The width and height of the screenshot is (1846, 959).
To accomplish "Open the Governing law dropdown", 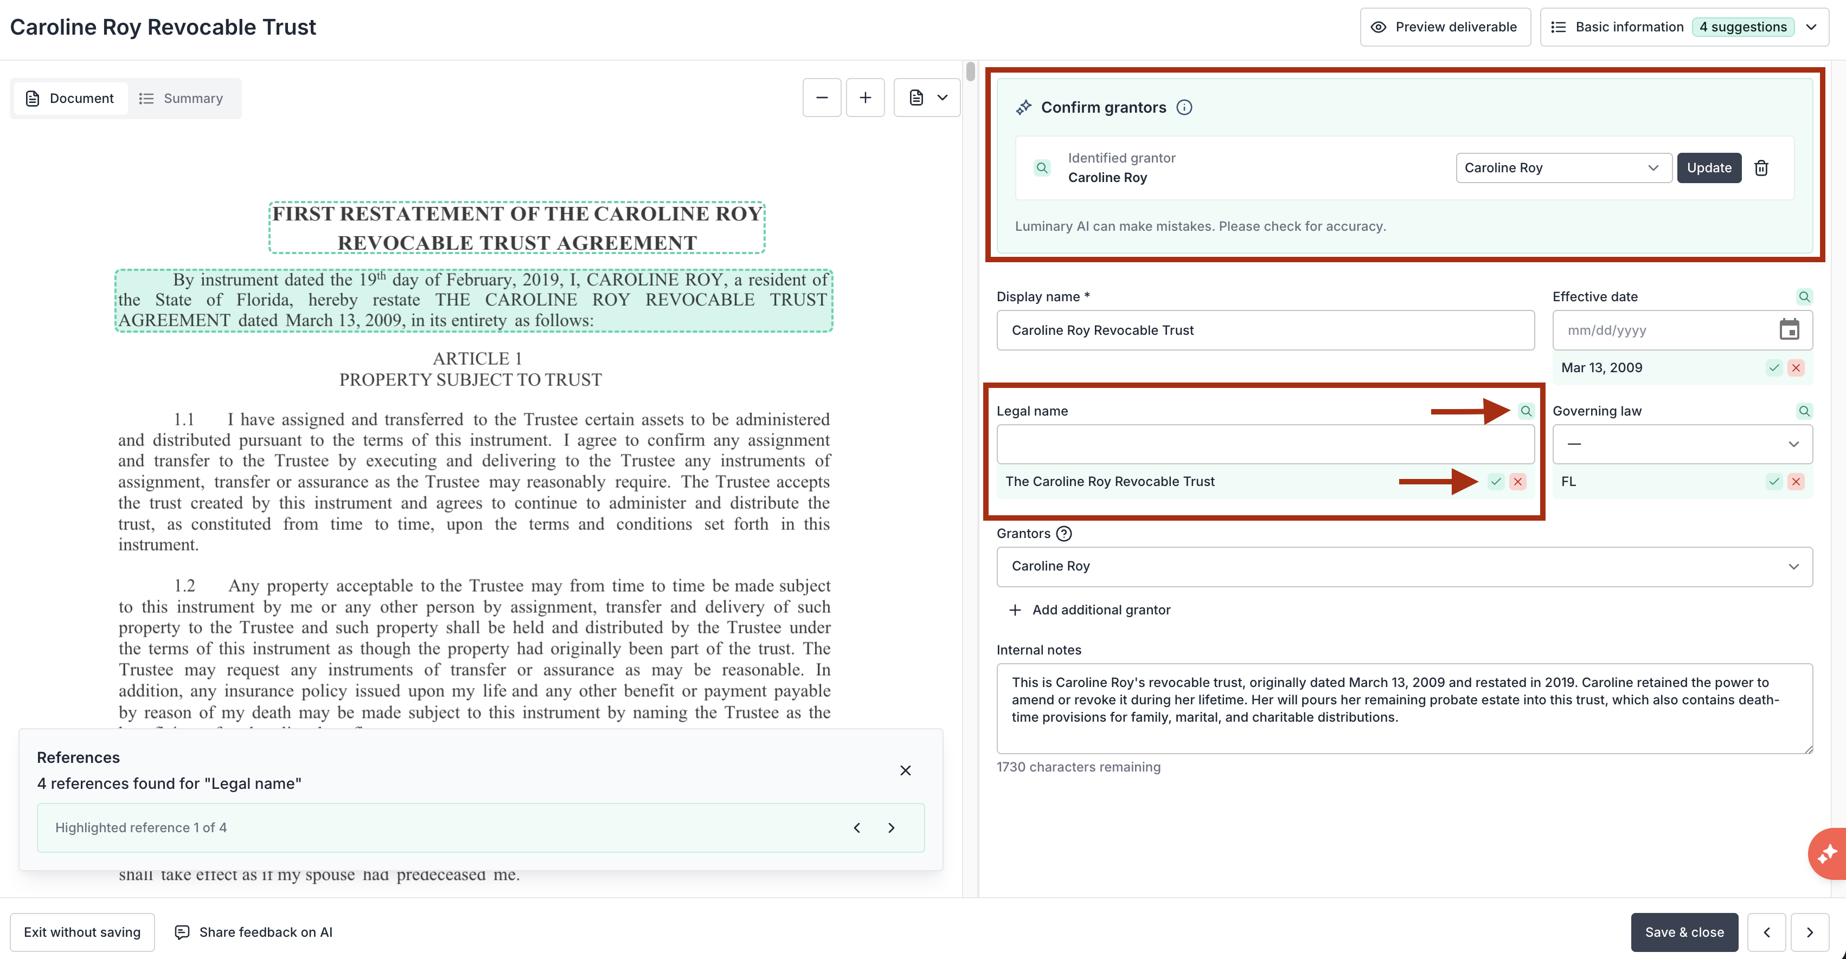I will pos(1683,444).
